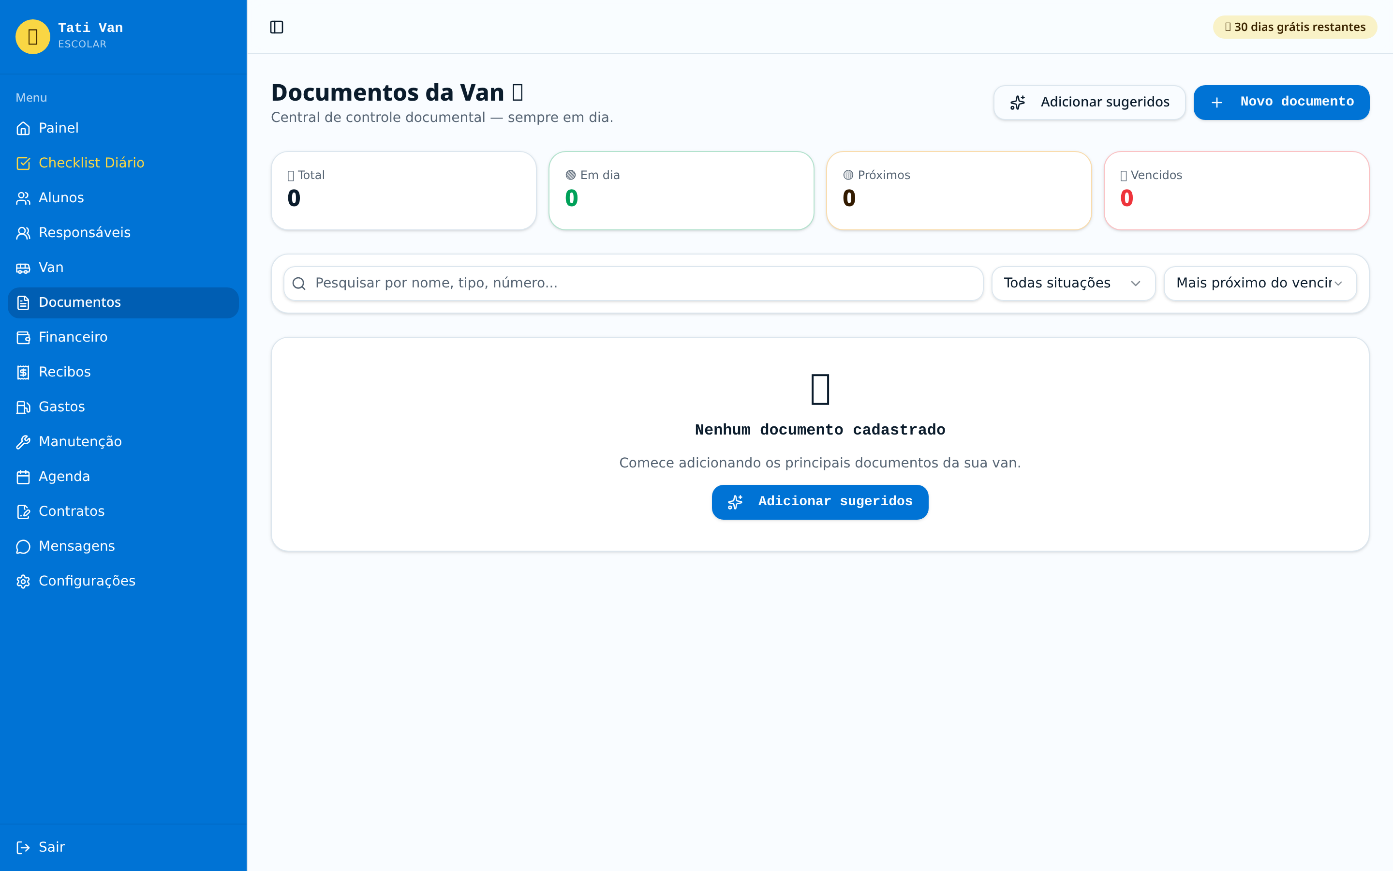Viewport: 1393px width, 871px height.
Task: Toggle the sidebar panel icon
Action: (x=276, y=27)
